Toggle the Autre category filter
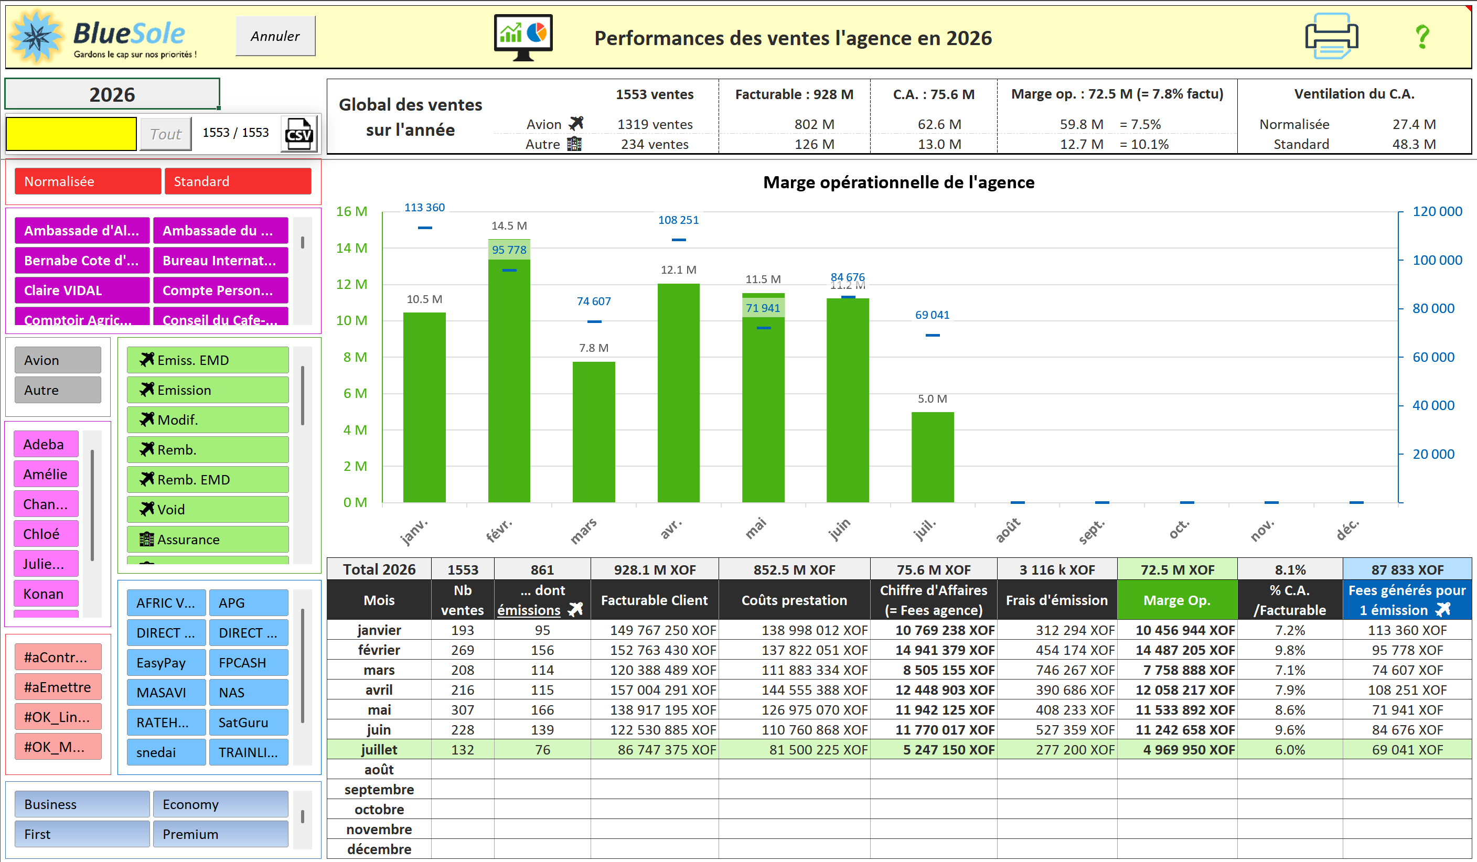Screen dimensions: 1477x862 [58, 390]
